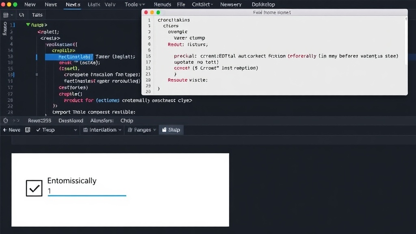Click the blue underline progress bar below Entomissically
416x234 pixels.
(x=87, y=196)
